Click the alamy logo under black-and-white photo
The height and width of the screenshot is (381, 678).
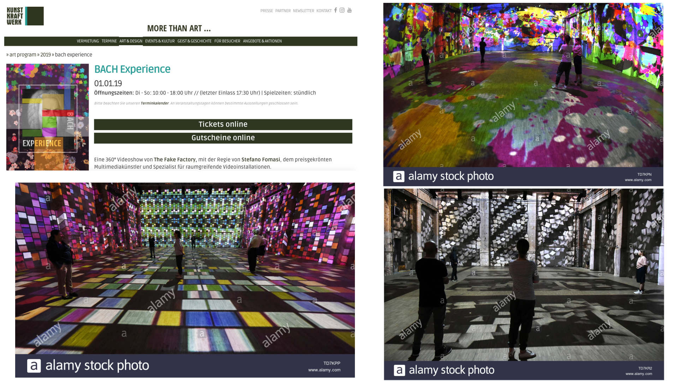399,370
